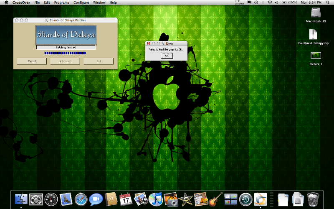The height and width of the screenshot is (209, 334).
Task: Open the Apple menu
Action: (x=6, y=3)
